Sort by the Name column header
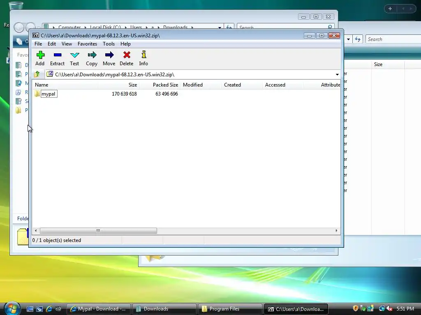This screenshot has width=421, height=315. [x=65, y=84]
